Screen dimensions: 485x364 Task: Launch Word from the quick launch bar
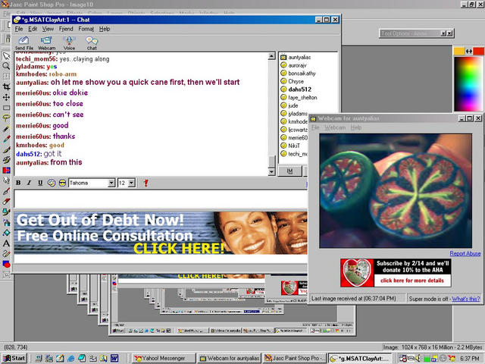[114, 358]
